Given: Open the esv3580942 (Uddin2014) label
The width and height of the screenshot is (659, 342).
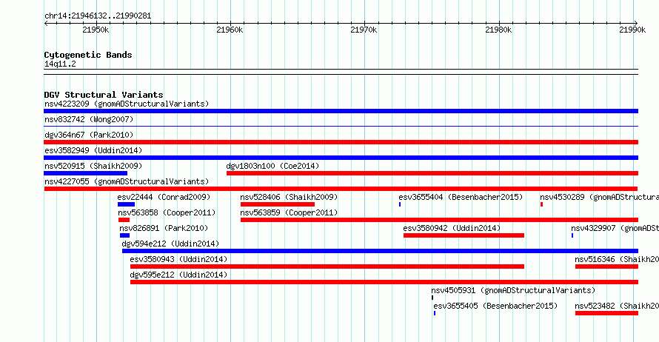Looking at the screenshot, I should pos(452,228).
